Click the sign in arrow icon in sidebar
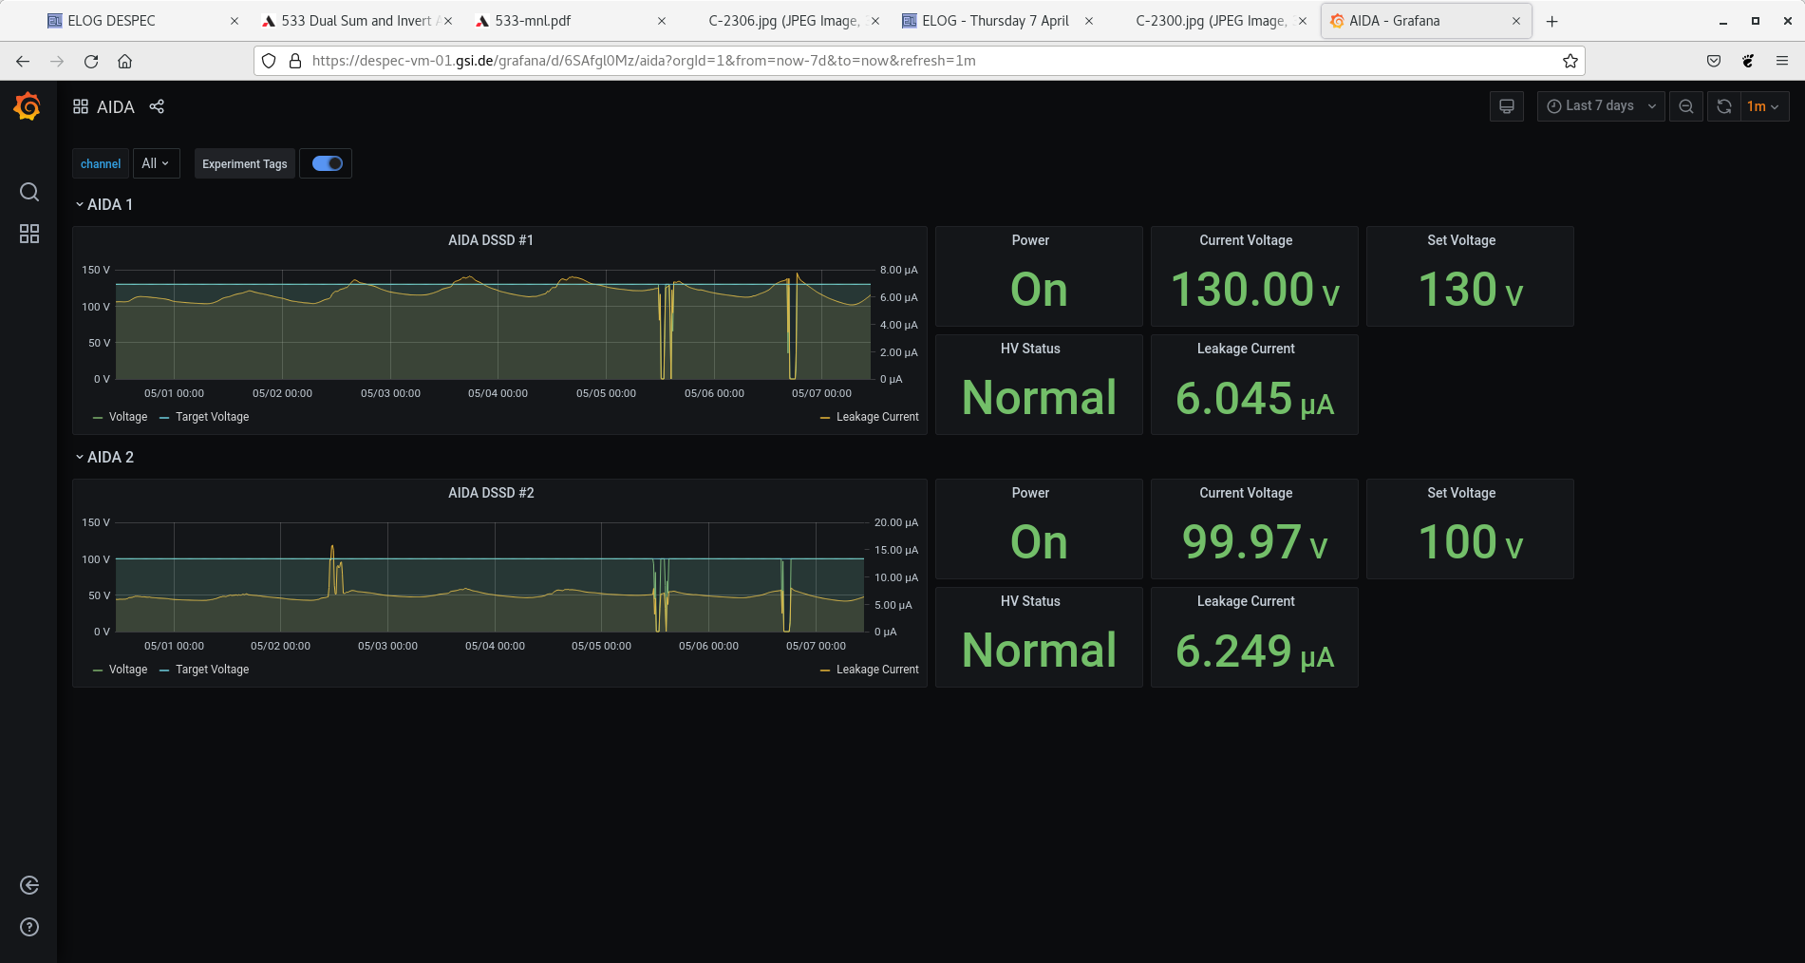 pos(29,885)
